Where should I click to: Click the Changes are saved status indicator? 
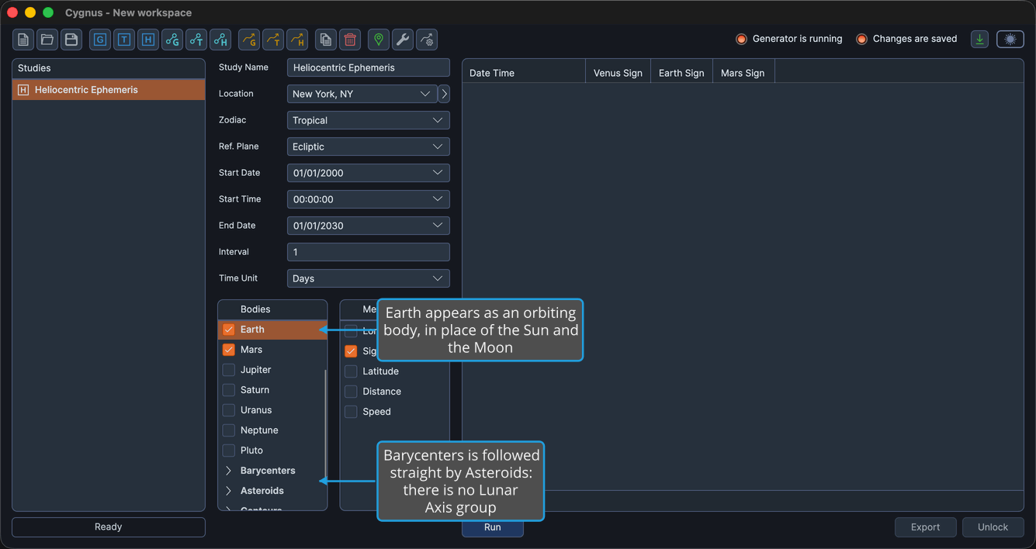861,40
